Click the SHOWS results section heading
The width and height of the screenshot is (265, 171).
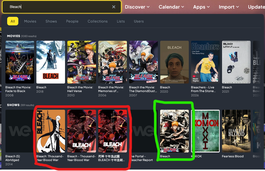(13, 105)
